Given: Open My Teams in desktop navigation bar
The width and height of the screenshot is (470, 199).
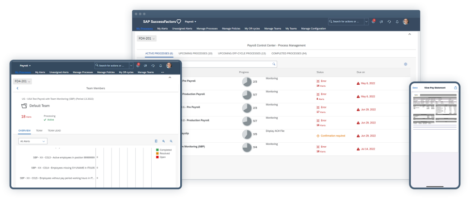Looking at the screenshot, I should coord(291,29).
